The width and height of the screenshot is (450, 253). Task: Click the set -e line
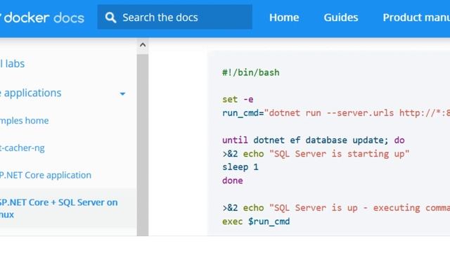(238, 99)
